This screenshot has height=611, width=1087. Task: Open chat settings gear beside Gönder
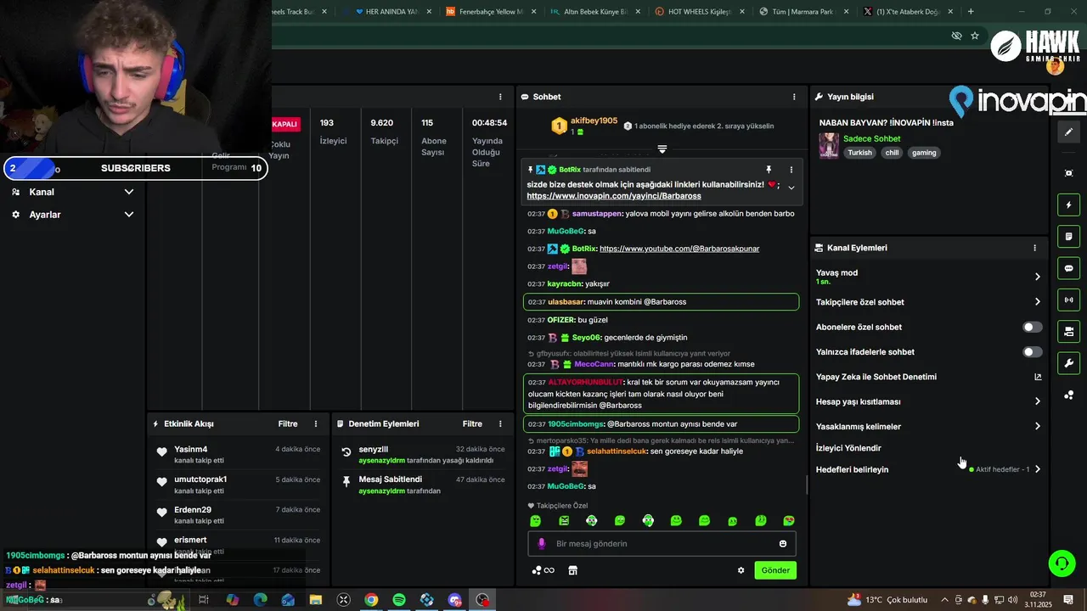[741, 570]
